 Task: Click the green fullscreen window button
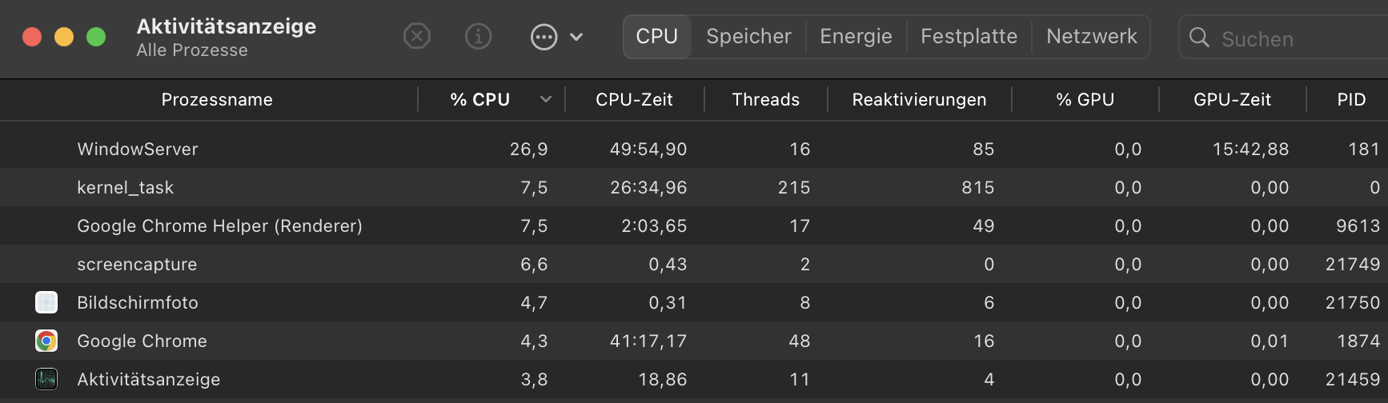[x=96, y=37]
